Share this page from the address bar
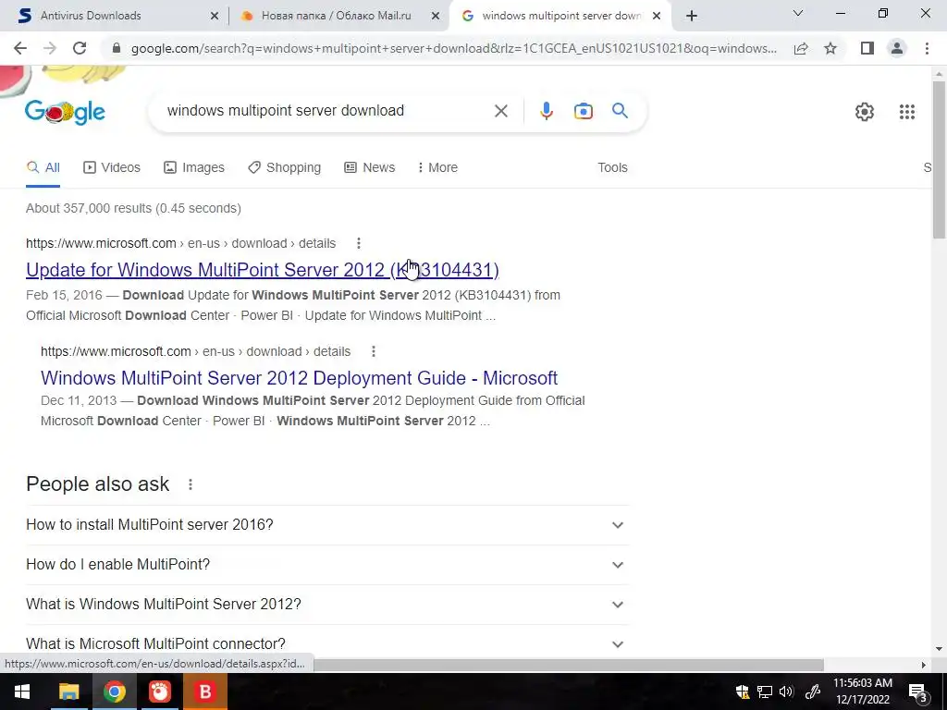The height and width of the screenshot is (710, 947). pyautogui.click(x=801, y=48)
